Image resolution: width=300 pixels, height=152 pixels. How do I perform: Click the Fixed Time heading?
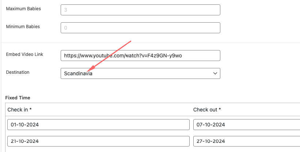point(18,98)
